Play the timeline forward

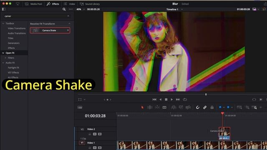pos(171,100)
